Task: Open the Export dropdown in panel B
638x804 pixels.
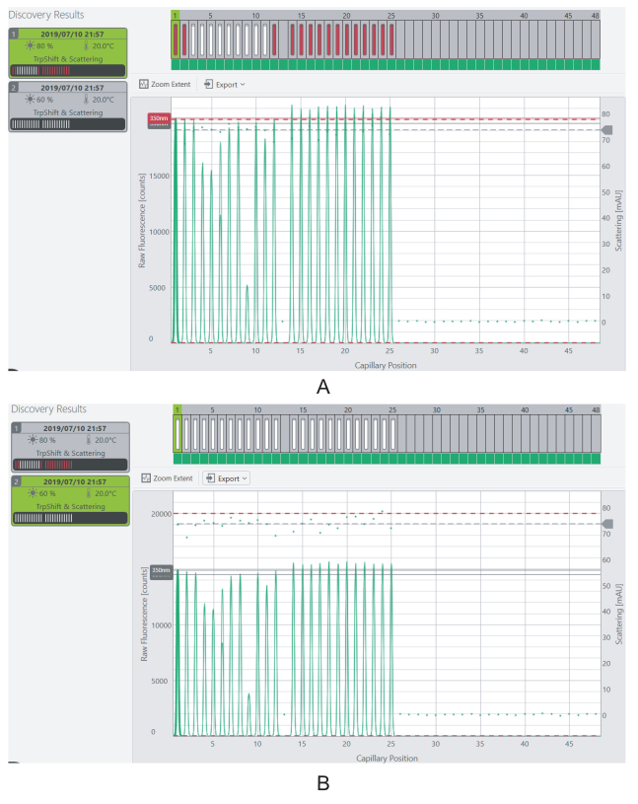Action: click(226, 477)
